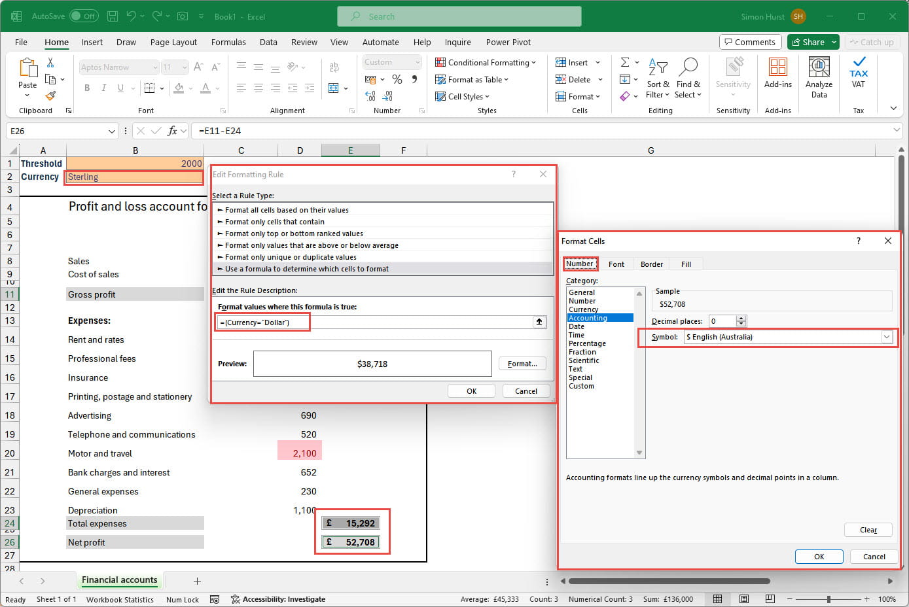Adjust the zoom slider in status bar
909x607 pixels.
(x=829, y=599)
